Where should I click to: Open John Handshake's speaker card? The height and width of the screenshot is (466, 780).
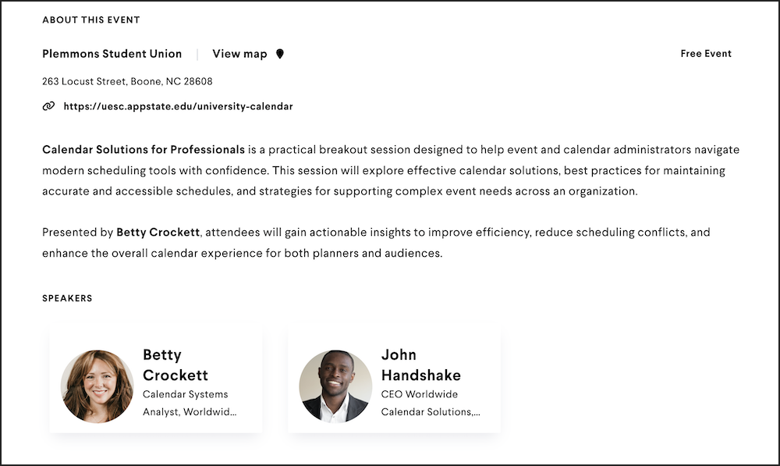point(394,380)
